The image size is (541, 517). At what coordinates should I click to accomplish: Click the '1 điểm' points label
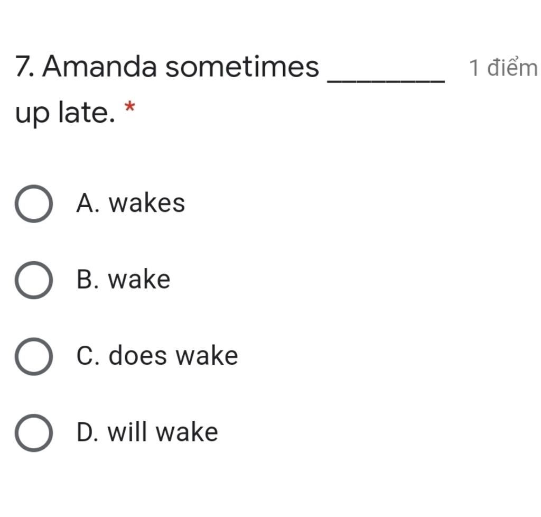(x=503, y=67)
